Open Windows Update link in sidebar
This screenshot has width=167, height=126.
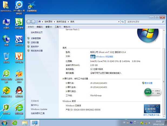pos(39,109)
